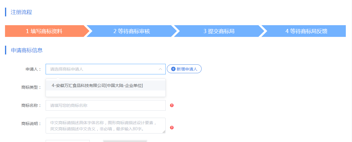
Task: Go to step 2 等待商标审核
Action: click(132, 31)
